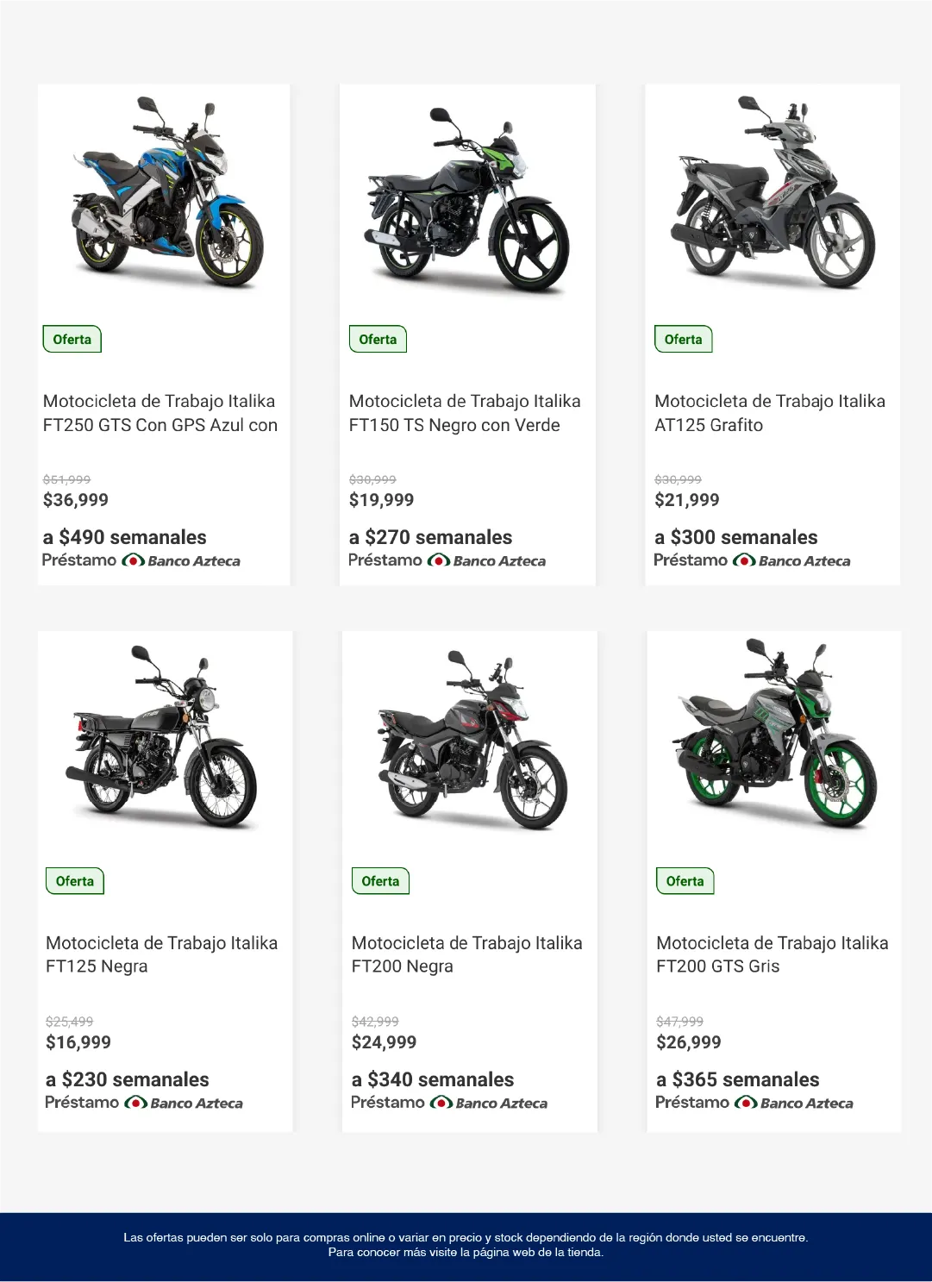This screenshot has height=1282, width=932.
Task: Open the FT250 GTS Con GPS Azul title
Action: coord(160,413)
